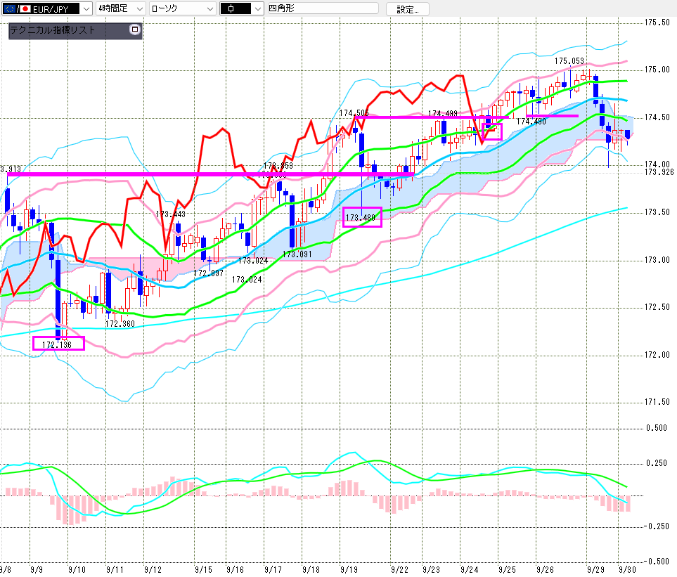Click the 173.091 price label on the chart
This screenshot has height=577, width=677.
[297, 254]
